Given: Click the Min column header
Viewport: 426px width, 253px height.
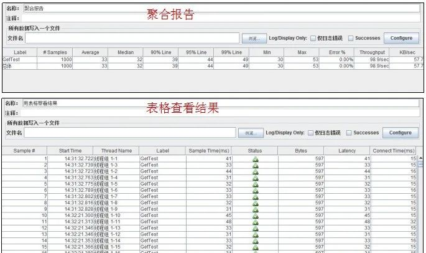Looking at the screenshot, I should [x=267, y=52].
